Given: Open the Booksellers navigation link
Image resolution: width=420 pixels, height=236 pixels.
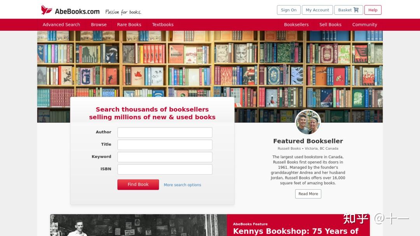Looking at the screenshot, I should click(x=296, y=24).
